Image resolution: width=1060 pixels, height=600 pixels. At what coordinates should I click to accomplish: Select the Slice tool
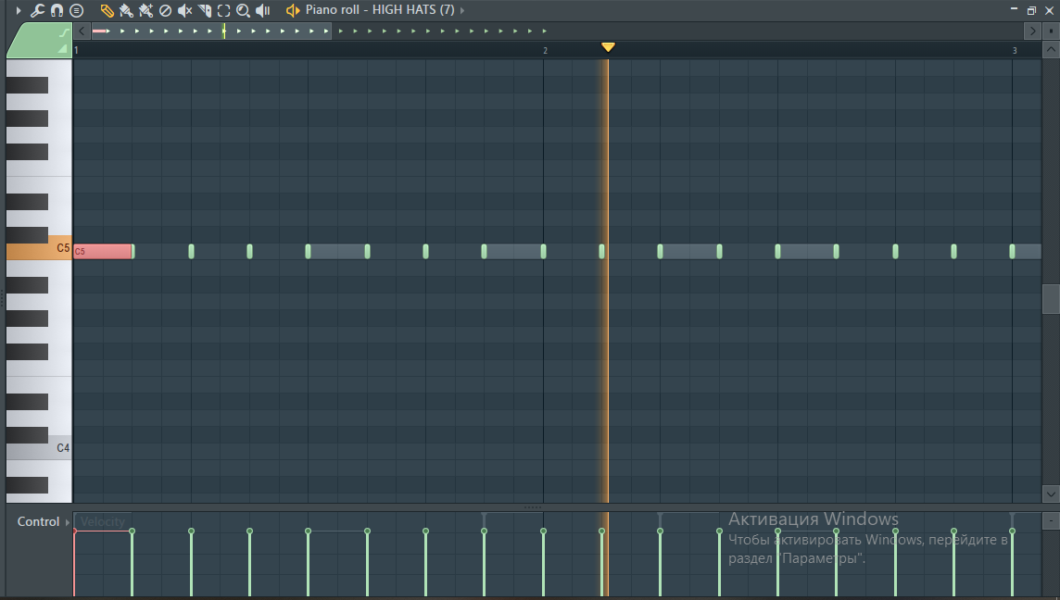(204, 10)
